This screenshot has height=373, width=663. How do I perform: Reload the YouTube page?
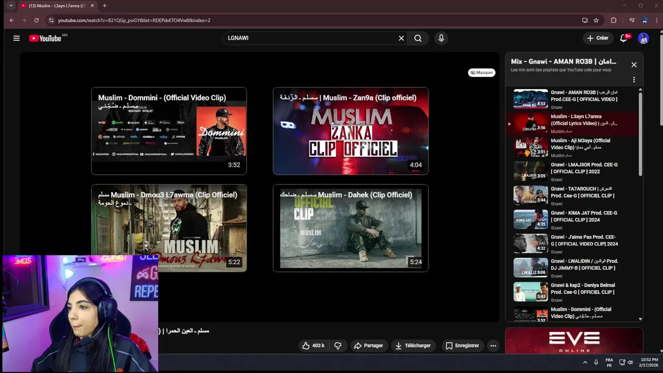pos(36,20)
